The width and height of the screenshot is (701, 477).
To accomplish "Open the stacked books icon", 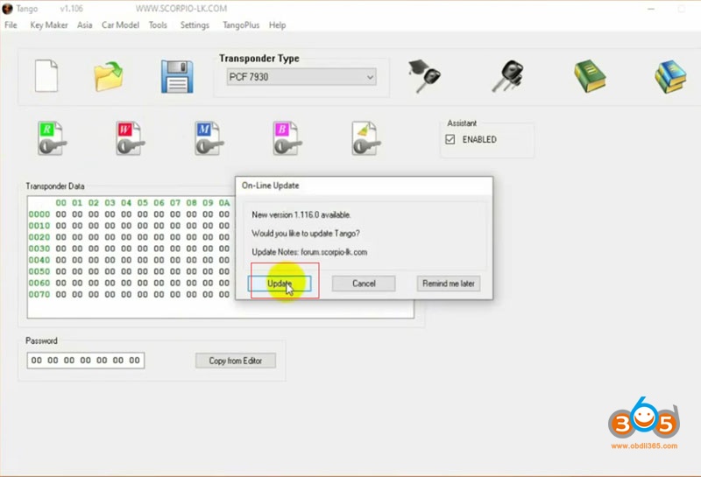I will click(x=670, y=77).
